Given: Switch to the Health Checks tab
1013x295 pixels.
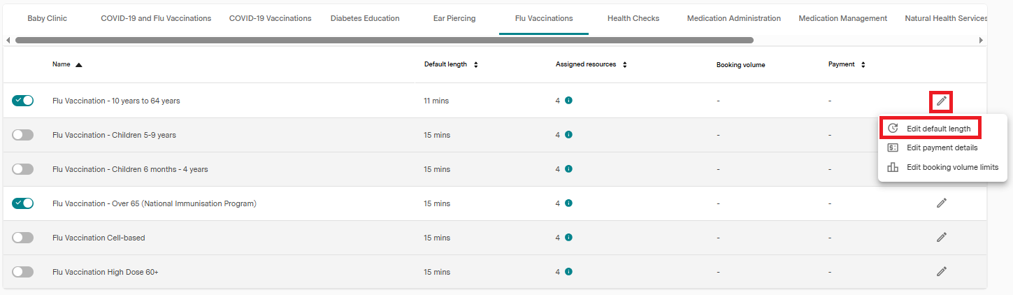Looking at the screenshot, I should click(633, 18).
